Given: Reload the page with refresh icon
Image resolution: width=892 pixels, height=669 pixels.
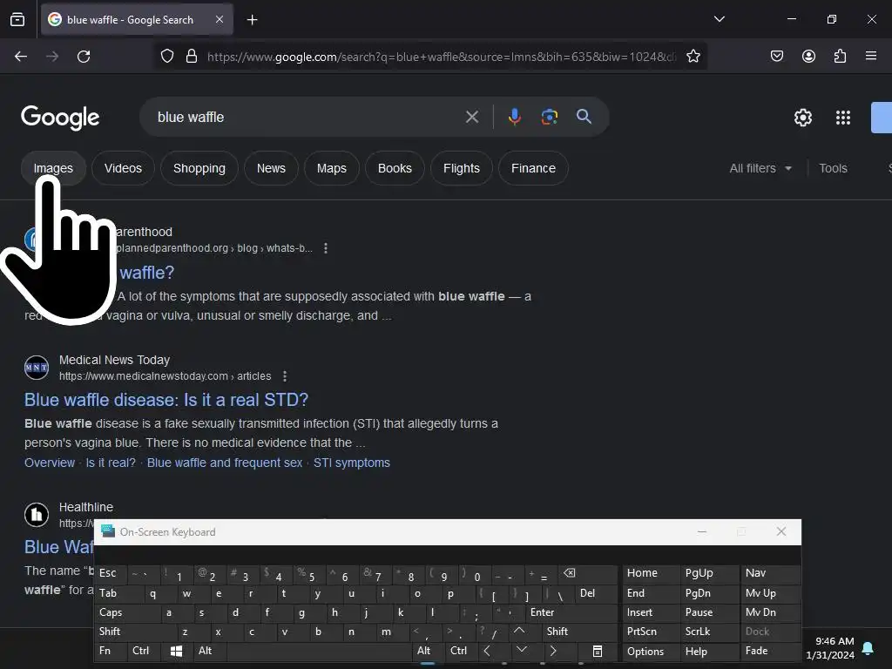Looking at the screenshot, I should click(x=84, y=57).
